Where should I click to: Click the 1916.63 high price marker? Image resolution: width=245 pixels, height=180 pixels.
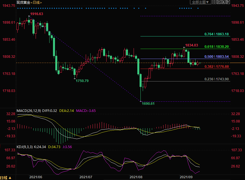[x=37, y=14]
